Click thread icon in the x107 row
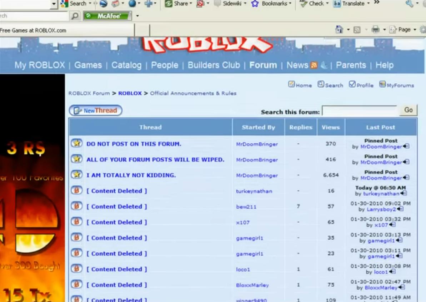 pos(77,222)
